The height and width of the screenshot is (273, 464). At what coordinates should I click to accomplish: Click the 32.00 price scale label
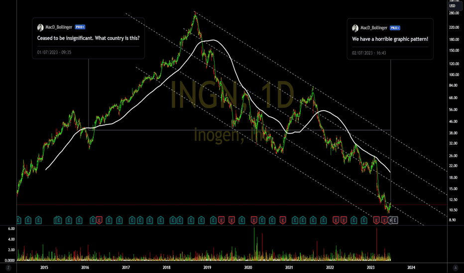[x=453, y=143]
